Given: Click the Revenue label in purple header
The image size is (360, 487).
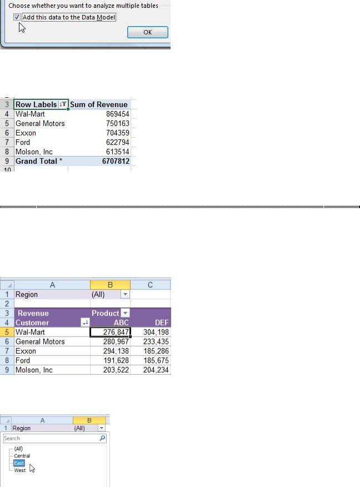Looking at the screenshot, I should pyautogui.click(x=33, y=313).
